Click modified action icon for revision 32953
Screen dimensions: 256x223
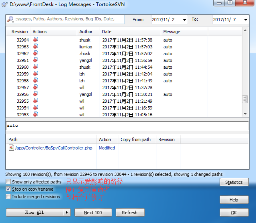pos(36,114)
